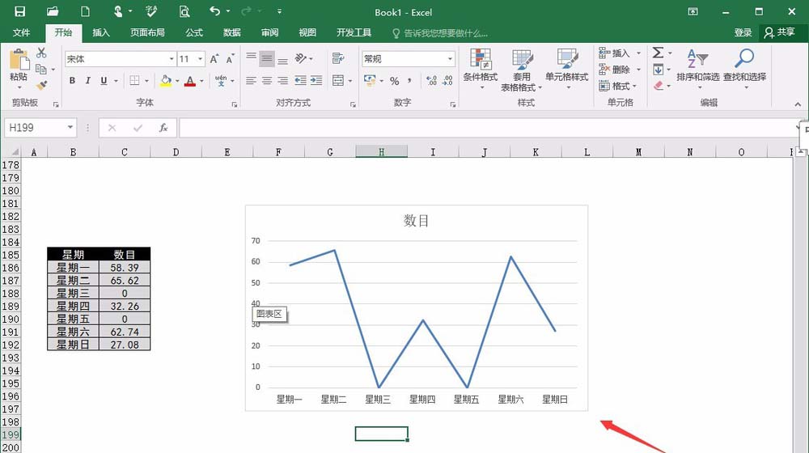
Task: Expand the Name Box dropdown arrow
Action: [x=70, y=128]
